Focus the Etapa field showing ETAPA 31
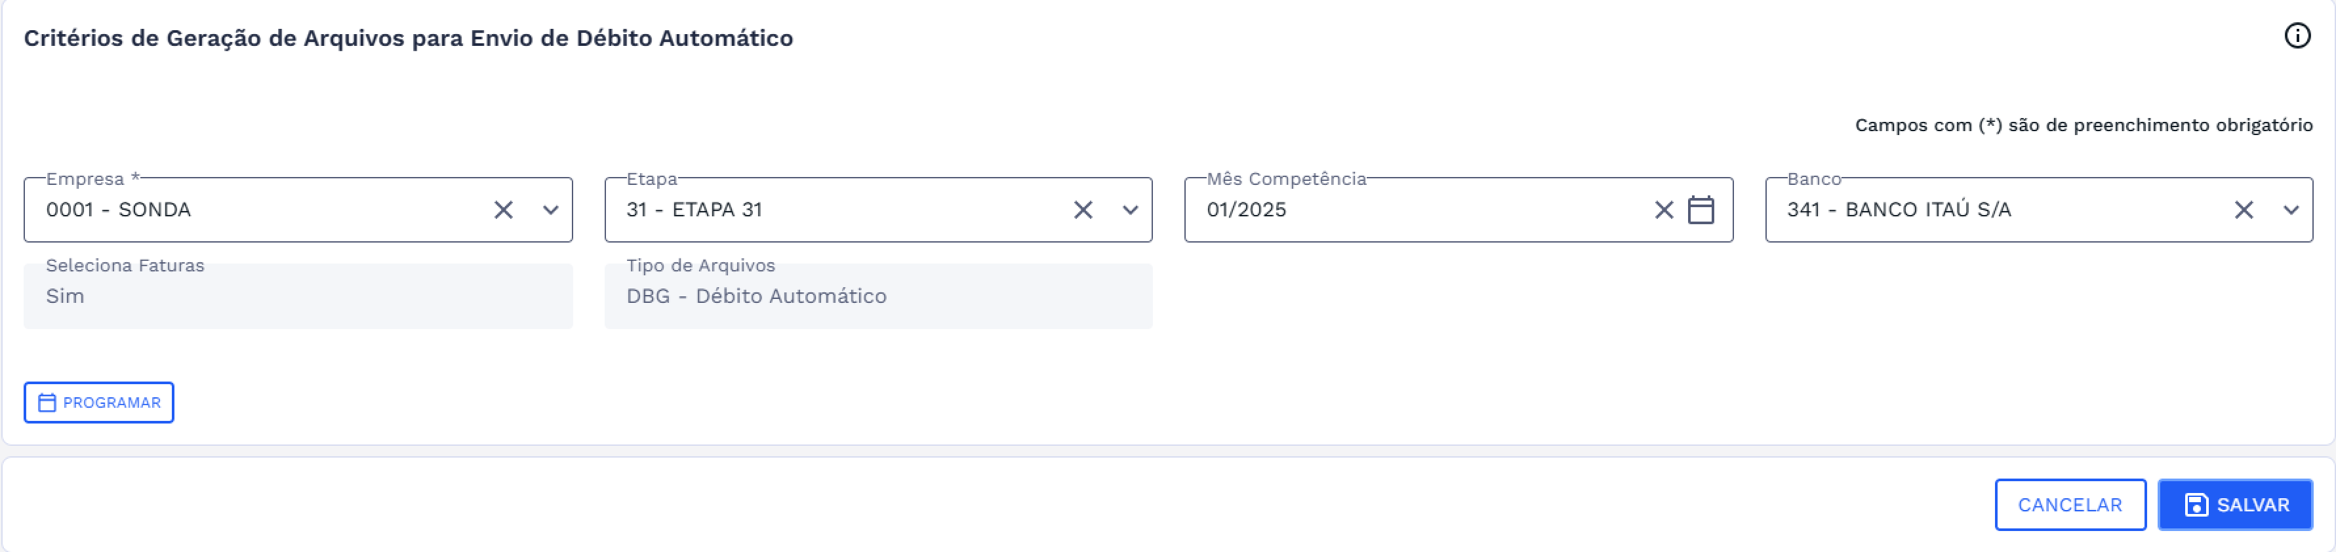The image size is (2336, 552). (834, 210)
